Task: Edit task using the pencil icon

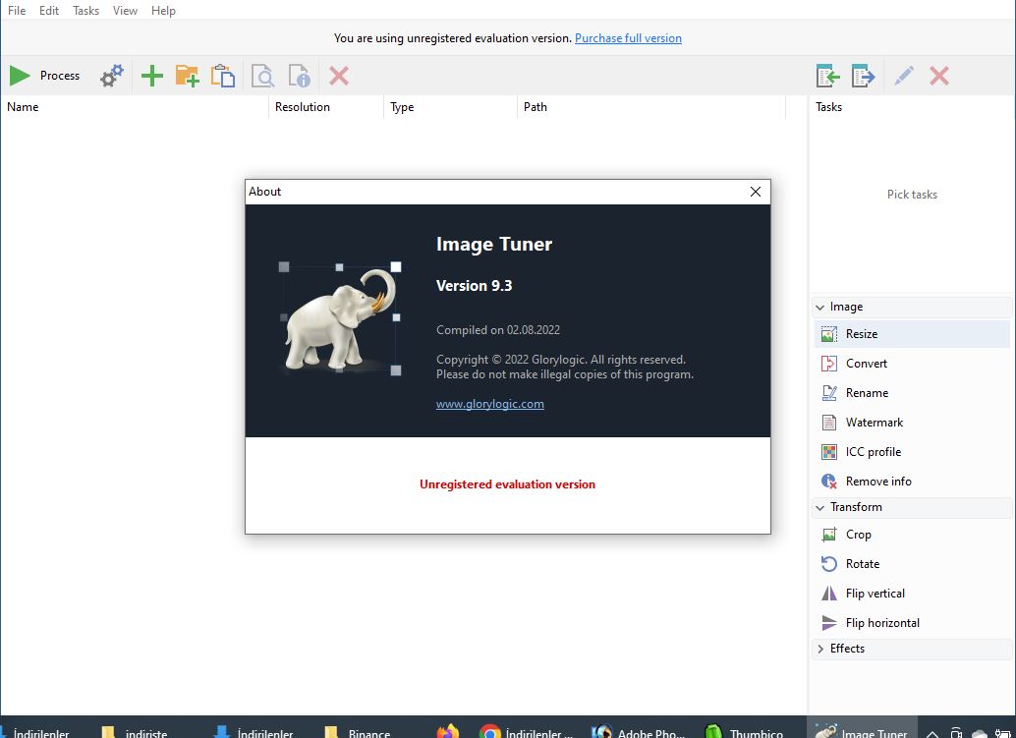Action: point(904,76)
